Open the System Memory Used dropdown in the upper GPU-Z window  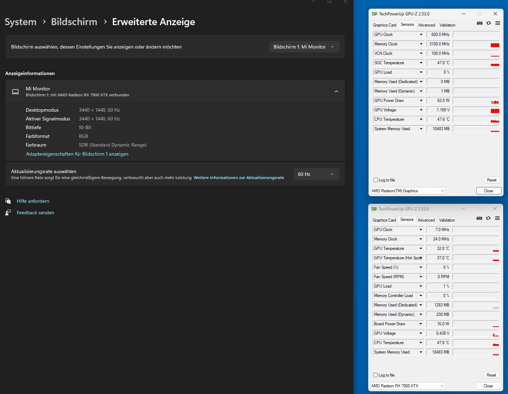pyautogui.click(x=421, y=129)
